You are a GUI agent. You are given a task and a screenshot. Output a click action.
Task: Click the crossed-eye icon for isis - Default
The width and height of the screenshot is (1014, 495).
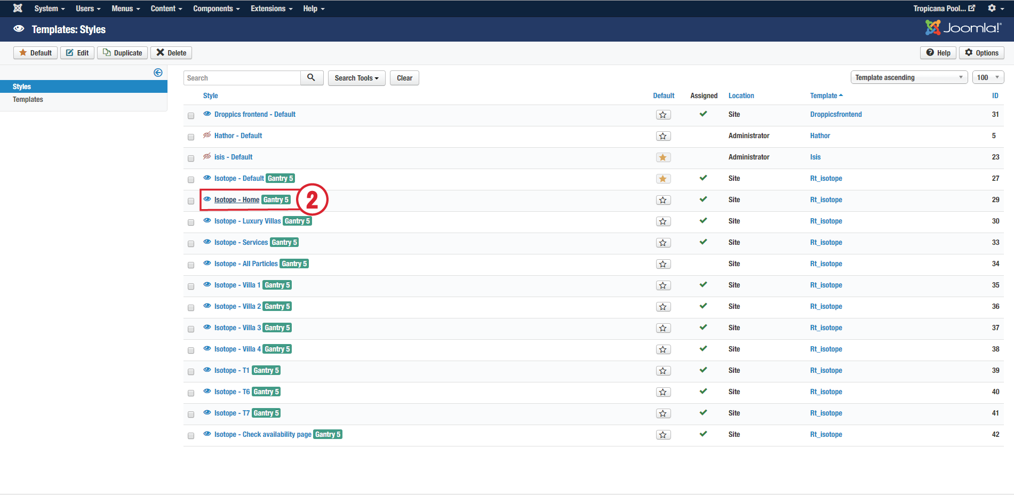coord(207,156)
